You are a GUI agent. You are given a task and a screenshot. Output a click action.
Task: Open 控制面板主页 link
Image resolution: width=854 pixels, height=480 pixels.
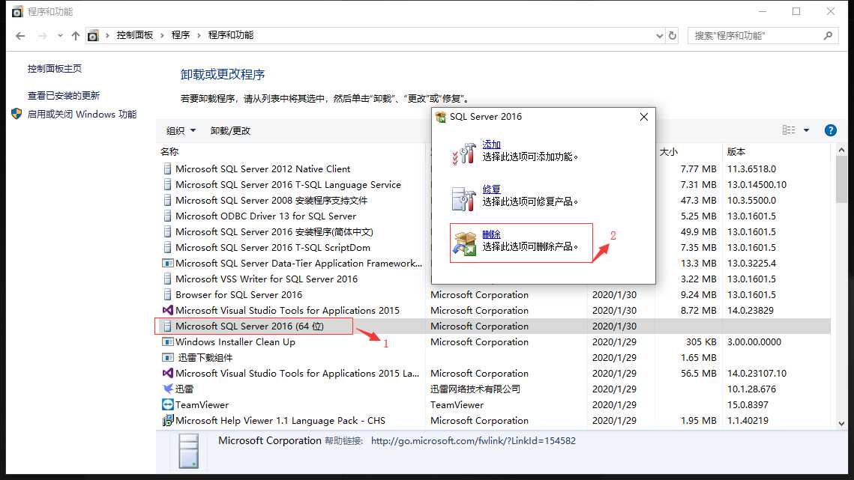tap(55, 69)
